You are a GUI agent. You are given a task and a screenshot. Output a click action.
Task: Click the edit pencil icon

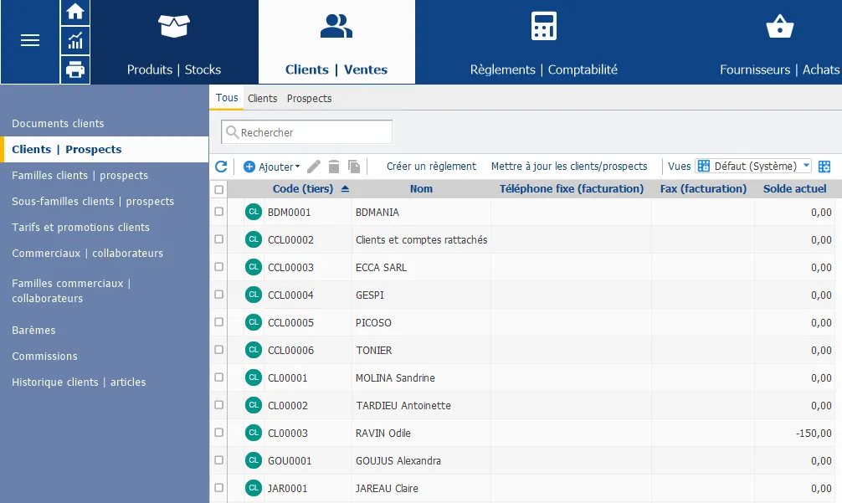point(314,167)
